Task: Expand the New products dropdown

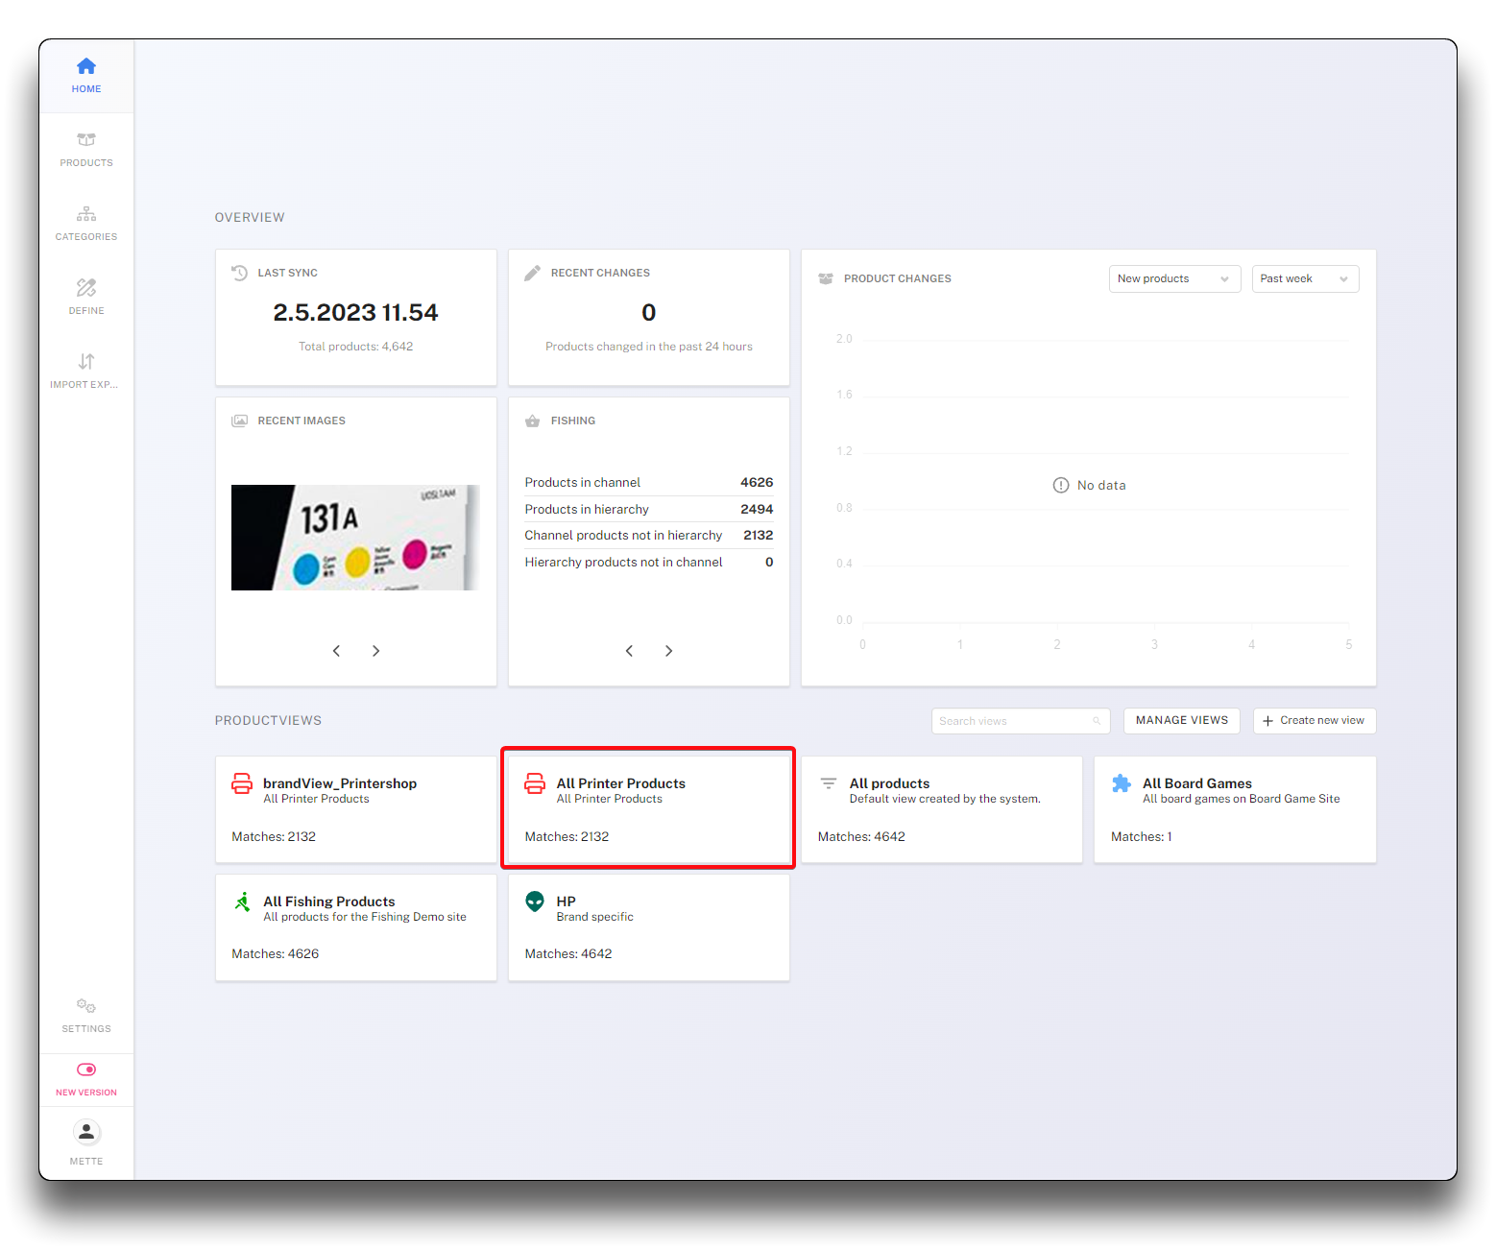Action: [x=1174, y=279]
